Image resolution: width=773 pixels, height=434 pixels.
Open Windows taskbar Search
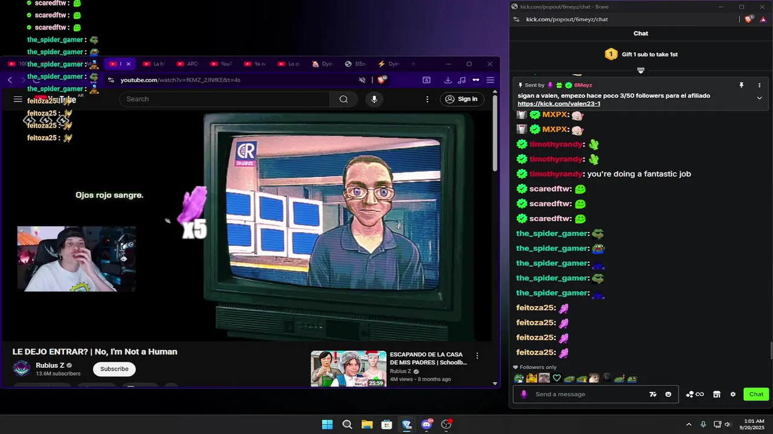pos(347,424)
